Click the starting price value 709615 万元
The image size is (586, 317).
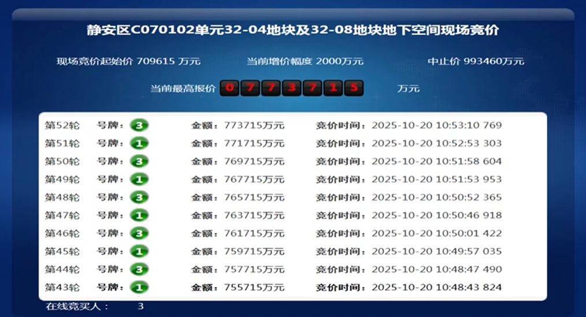(x=168, y=61)
